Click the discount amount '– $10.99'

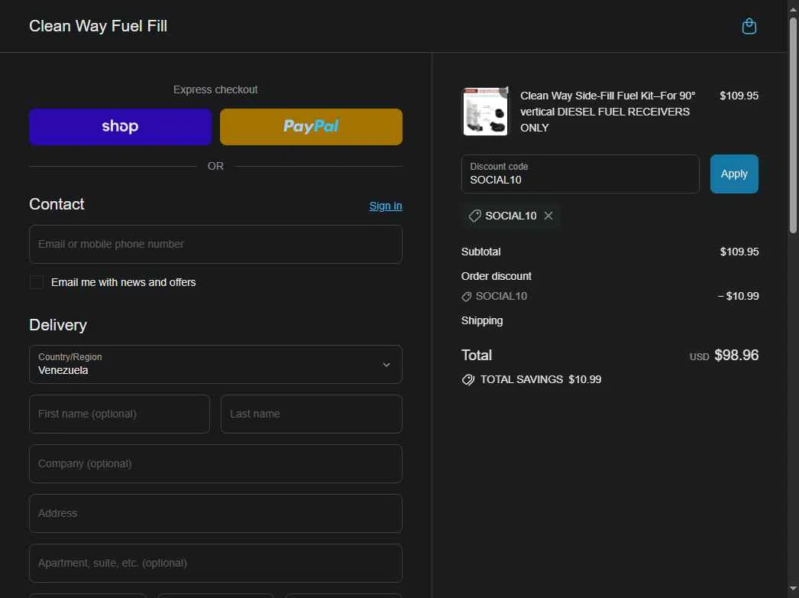coord(739,296)
